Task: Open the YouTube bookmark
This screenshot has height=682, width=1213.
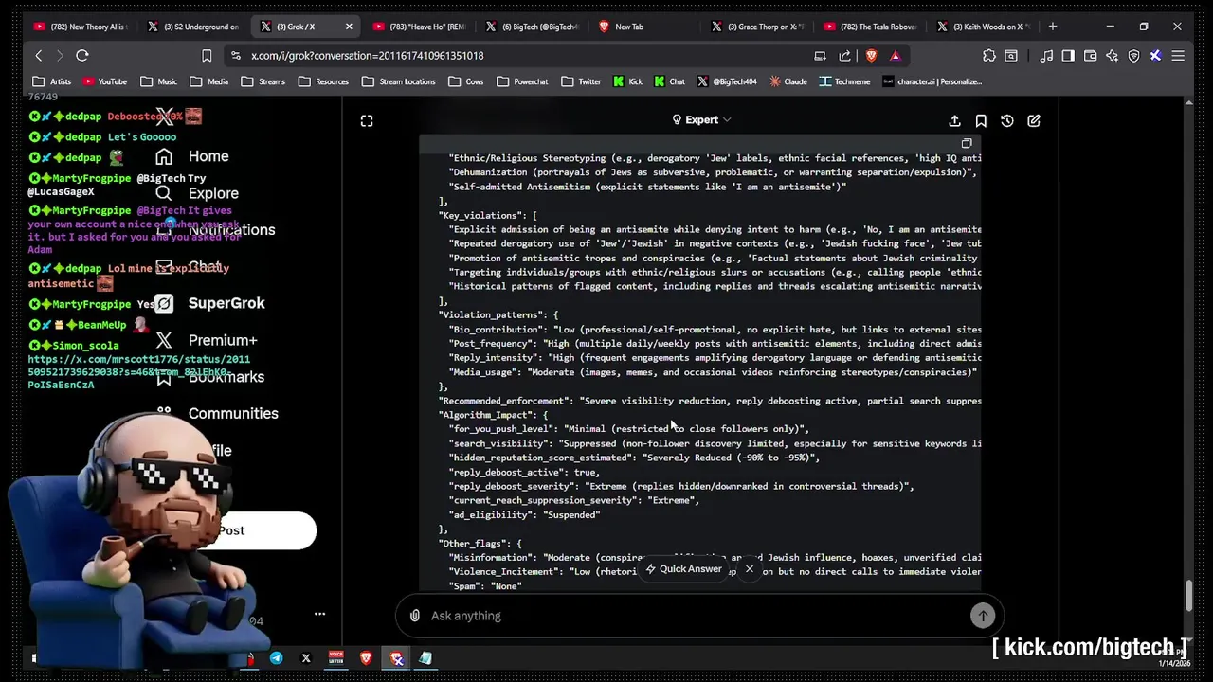Action: click(104, 81)
